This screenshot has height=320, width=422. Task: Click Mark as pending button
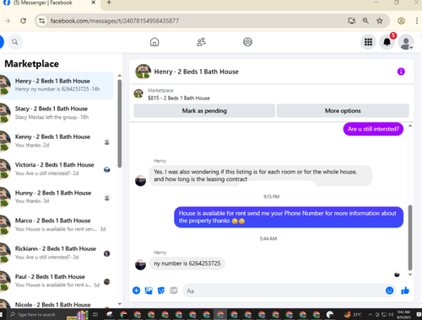click(x=204, y=110)
